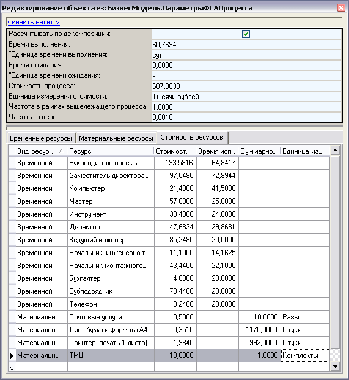The height and width of the screenshot is (380, 349).
Task: Select the 'Начальник монтажного...' cell
Action: coord(111,266)
